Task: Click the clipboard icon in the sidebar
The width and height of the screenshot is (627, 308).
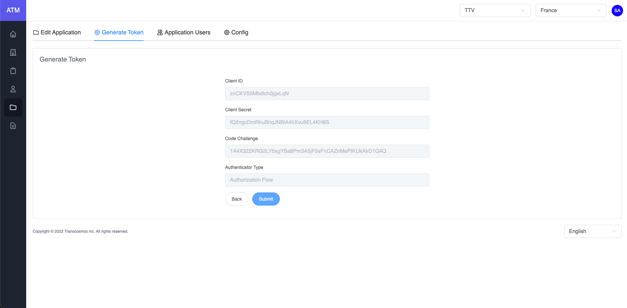Action: pos(13,71)
